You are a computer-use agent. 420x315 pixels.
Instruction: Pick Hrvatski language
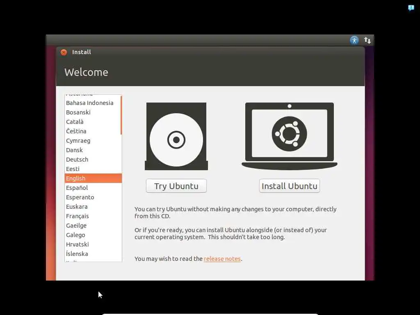pyautogui.click(x=93, y=244)
